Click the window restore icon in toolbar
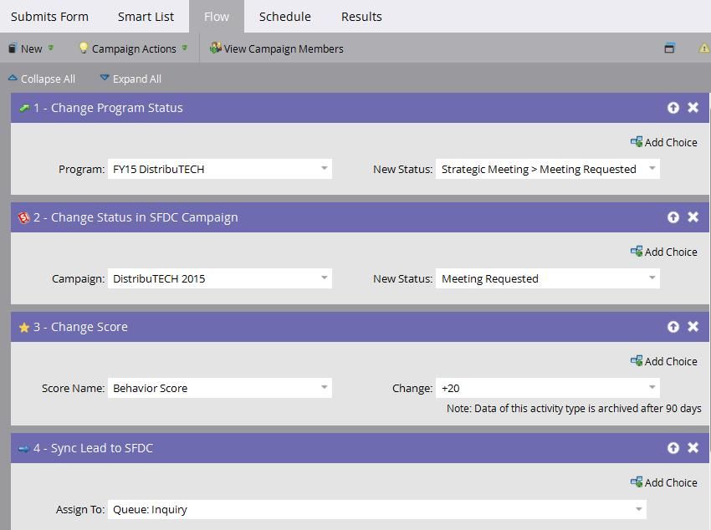Viewport: 711px width, 530px height. [x=669, y=48]
